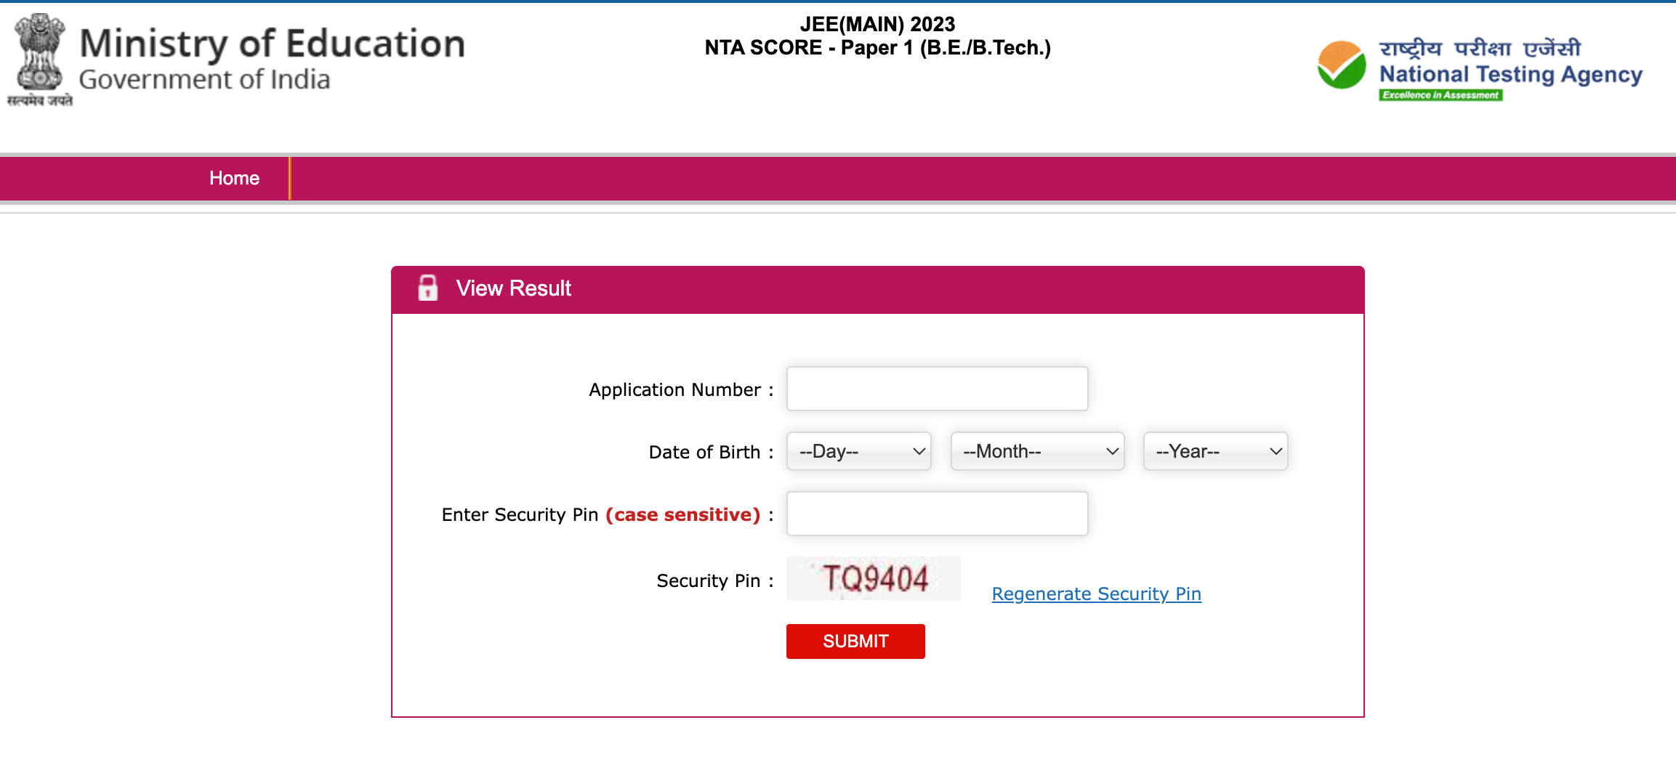
Task: Click the View Result panel header
Action: coord(877,289)
